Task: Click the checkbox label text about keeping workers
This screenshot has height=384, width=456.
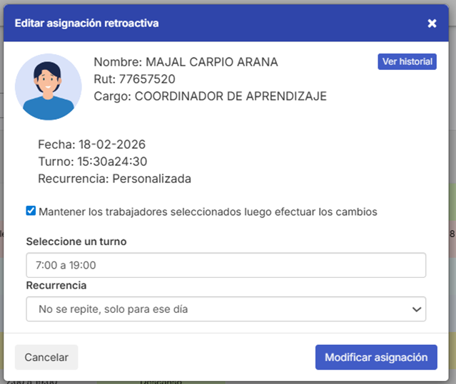Action: pos(208,212)
